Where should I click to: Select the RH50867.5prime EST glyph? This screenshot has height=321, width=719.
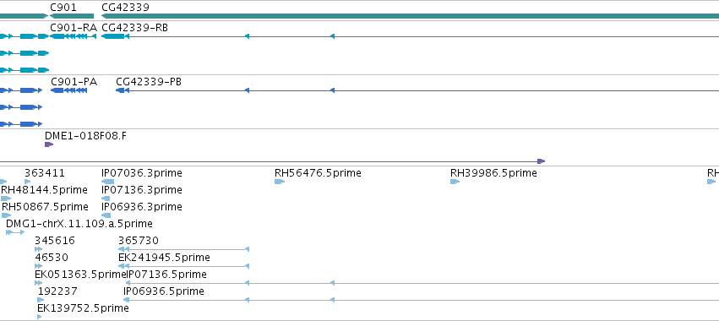tap(7, 215)
